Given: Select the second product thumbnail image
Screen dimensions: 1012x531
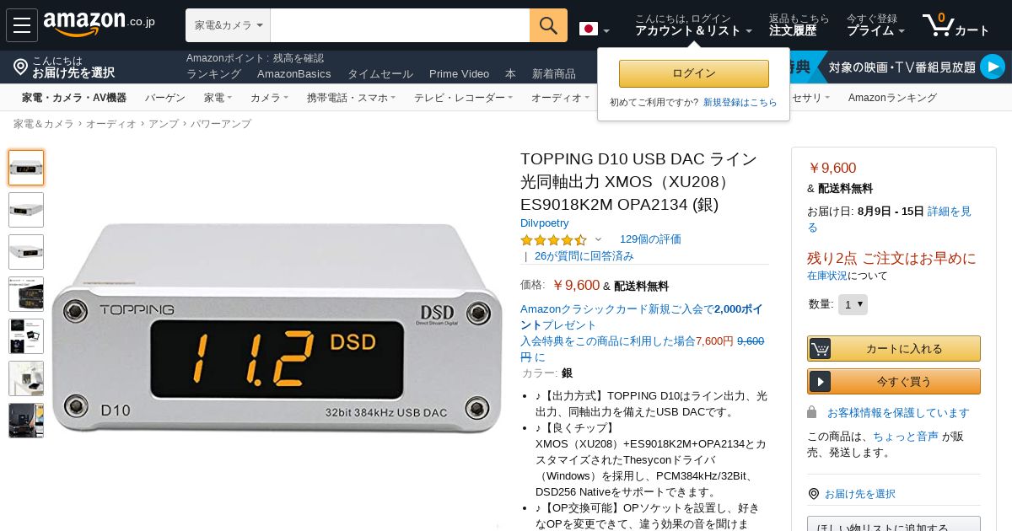Looking at the screenshot, I should (x=26, y=210).
